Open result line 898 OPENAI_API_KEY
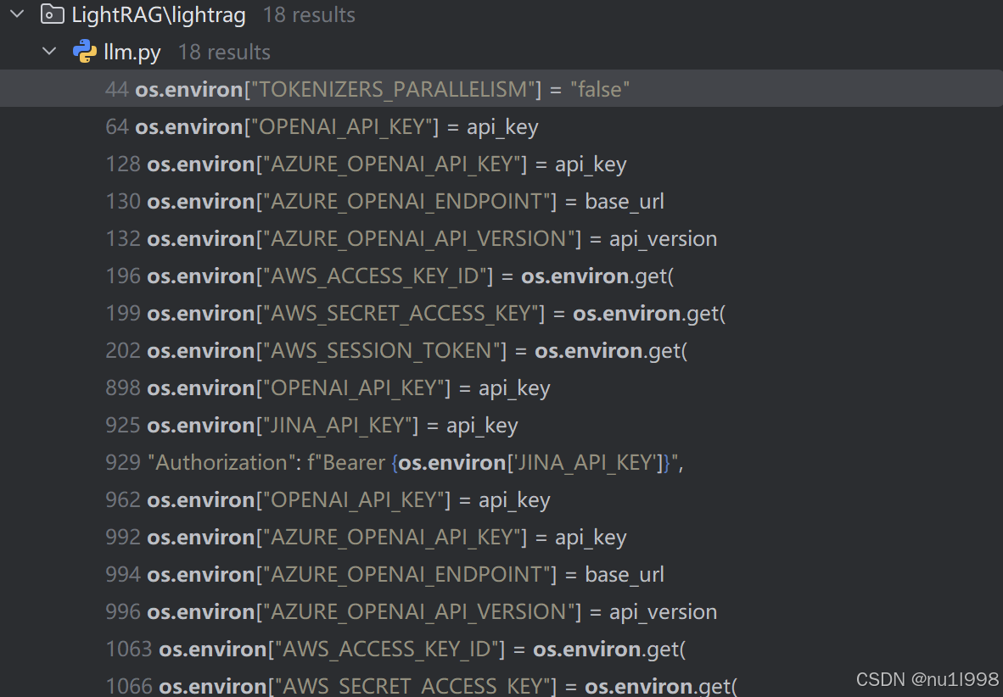1003x697 pixels. coord(501,388)
